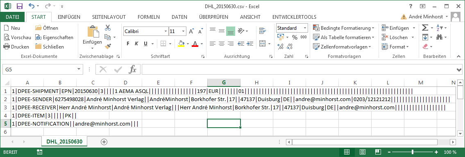Screen dimensions: 465x157
Task: Click the Drucken button
Action: click(16, 46)
